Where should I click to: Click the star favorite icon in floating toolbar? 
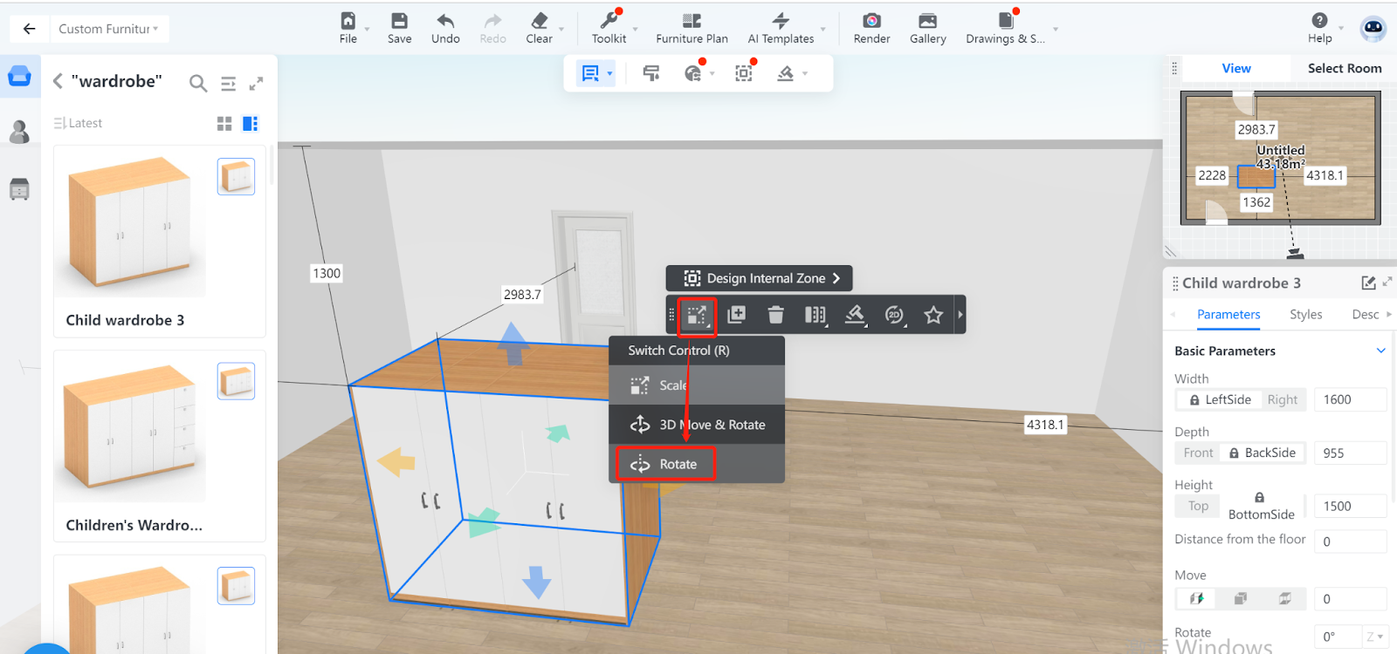[x=933, y=315]
